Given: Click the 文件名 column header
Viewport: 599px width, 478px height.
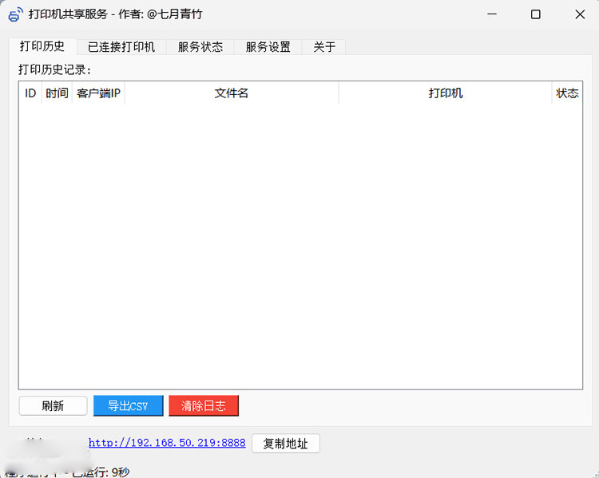Looking at the screenshot, I should click(x=232, y=93).
